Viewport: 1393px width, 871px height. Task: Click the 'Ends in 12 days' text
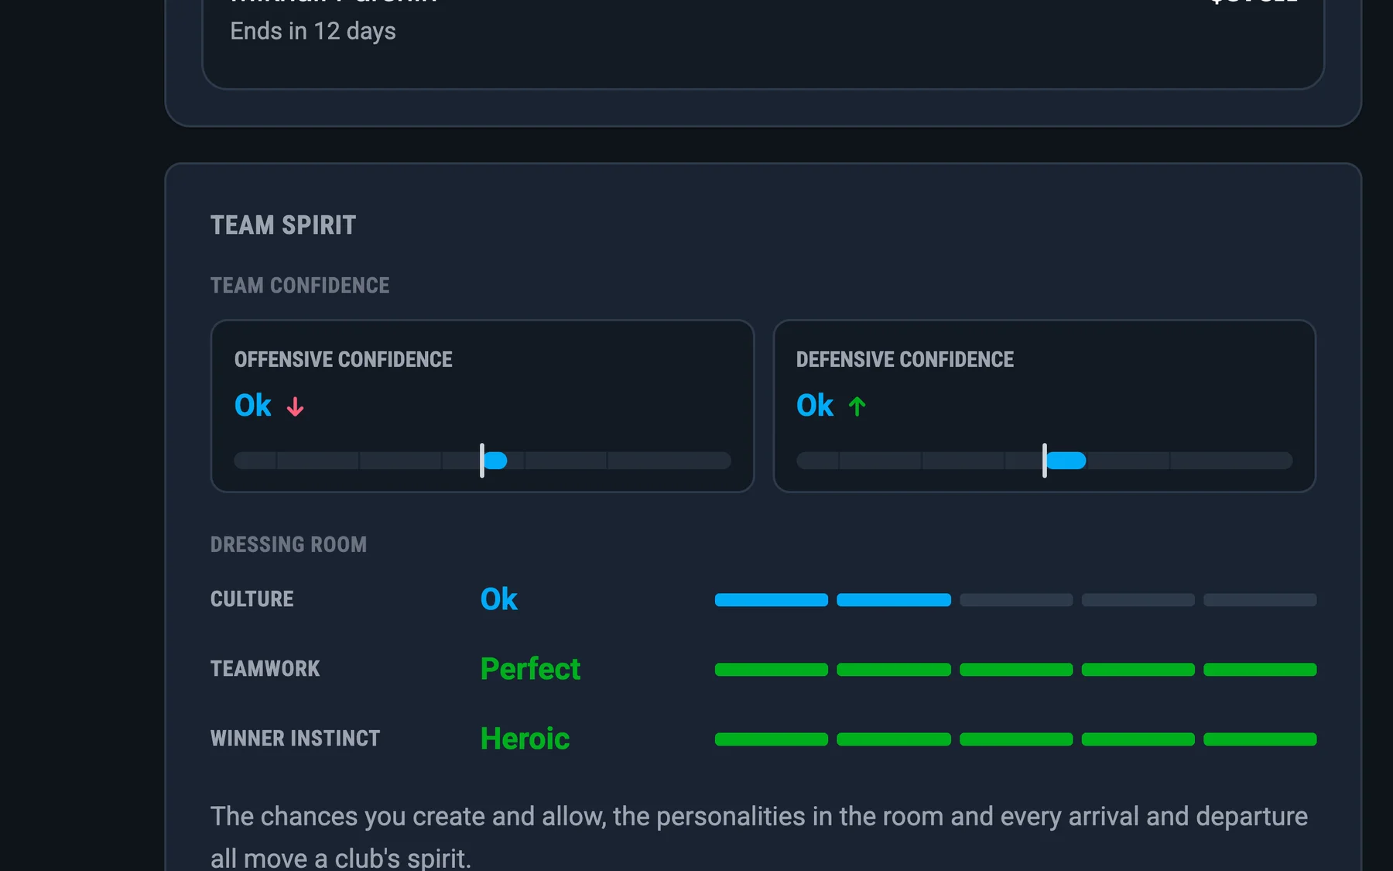tap(313, 31)
